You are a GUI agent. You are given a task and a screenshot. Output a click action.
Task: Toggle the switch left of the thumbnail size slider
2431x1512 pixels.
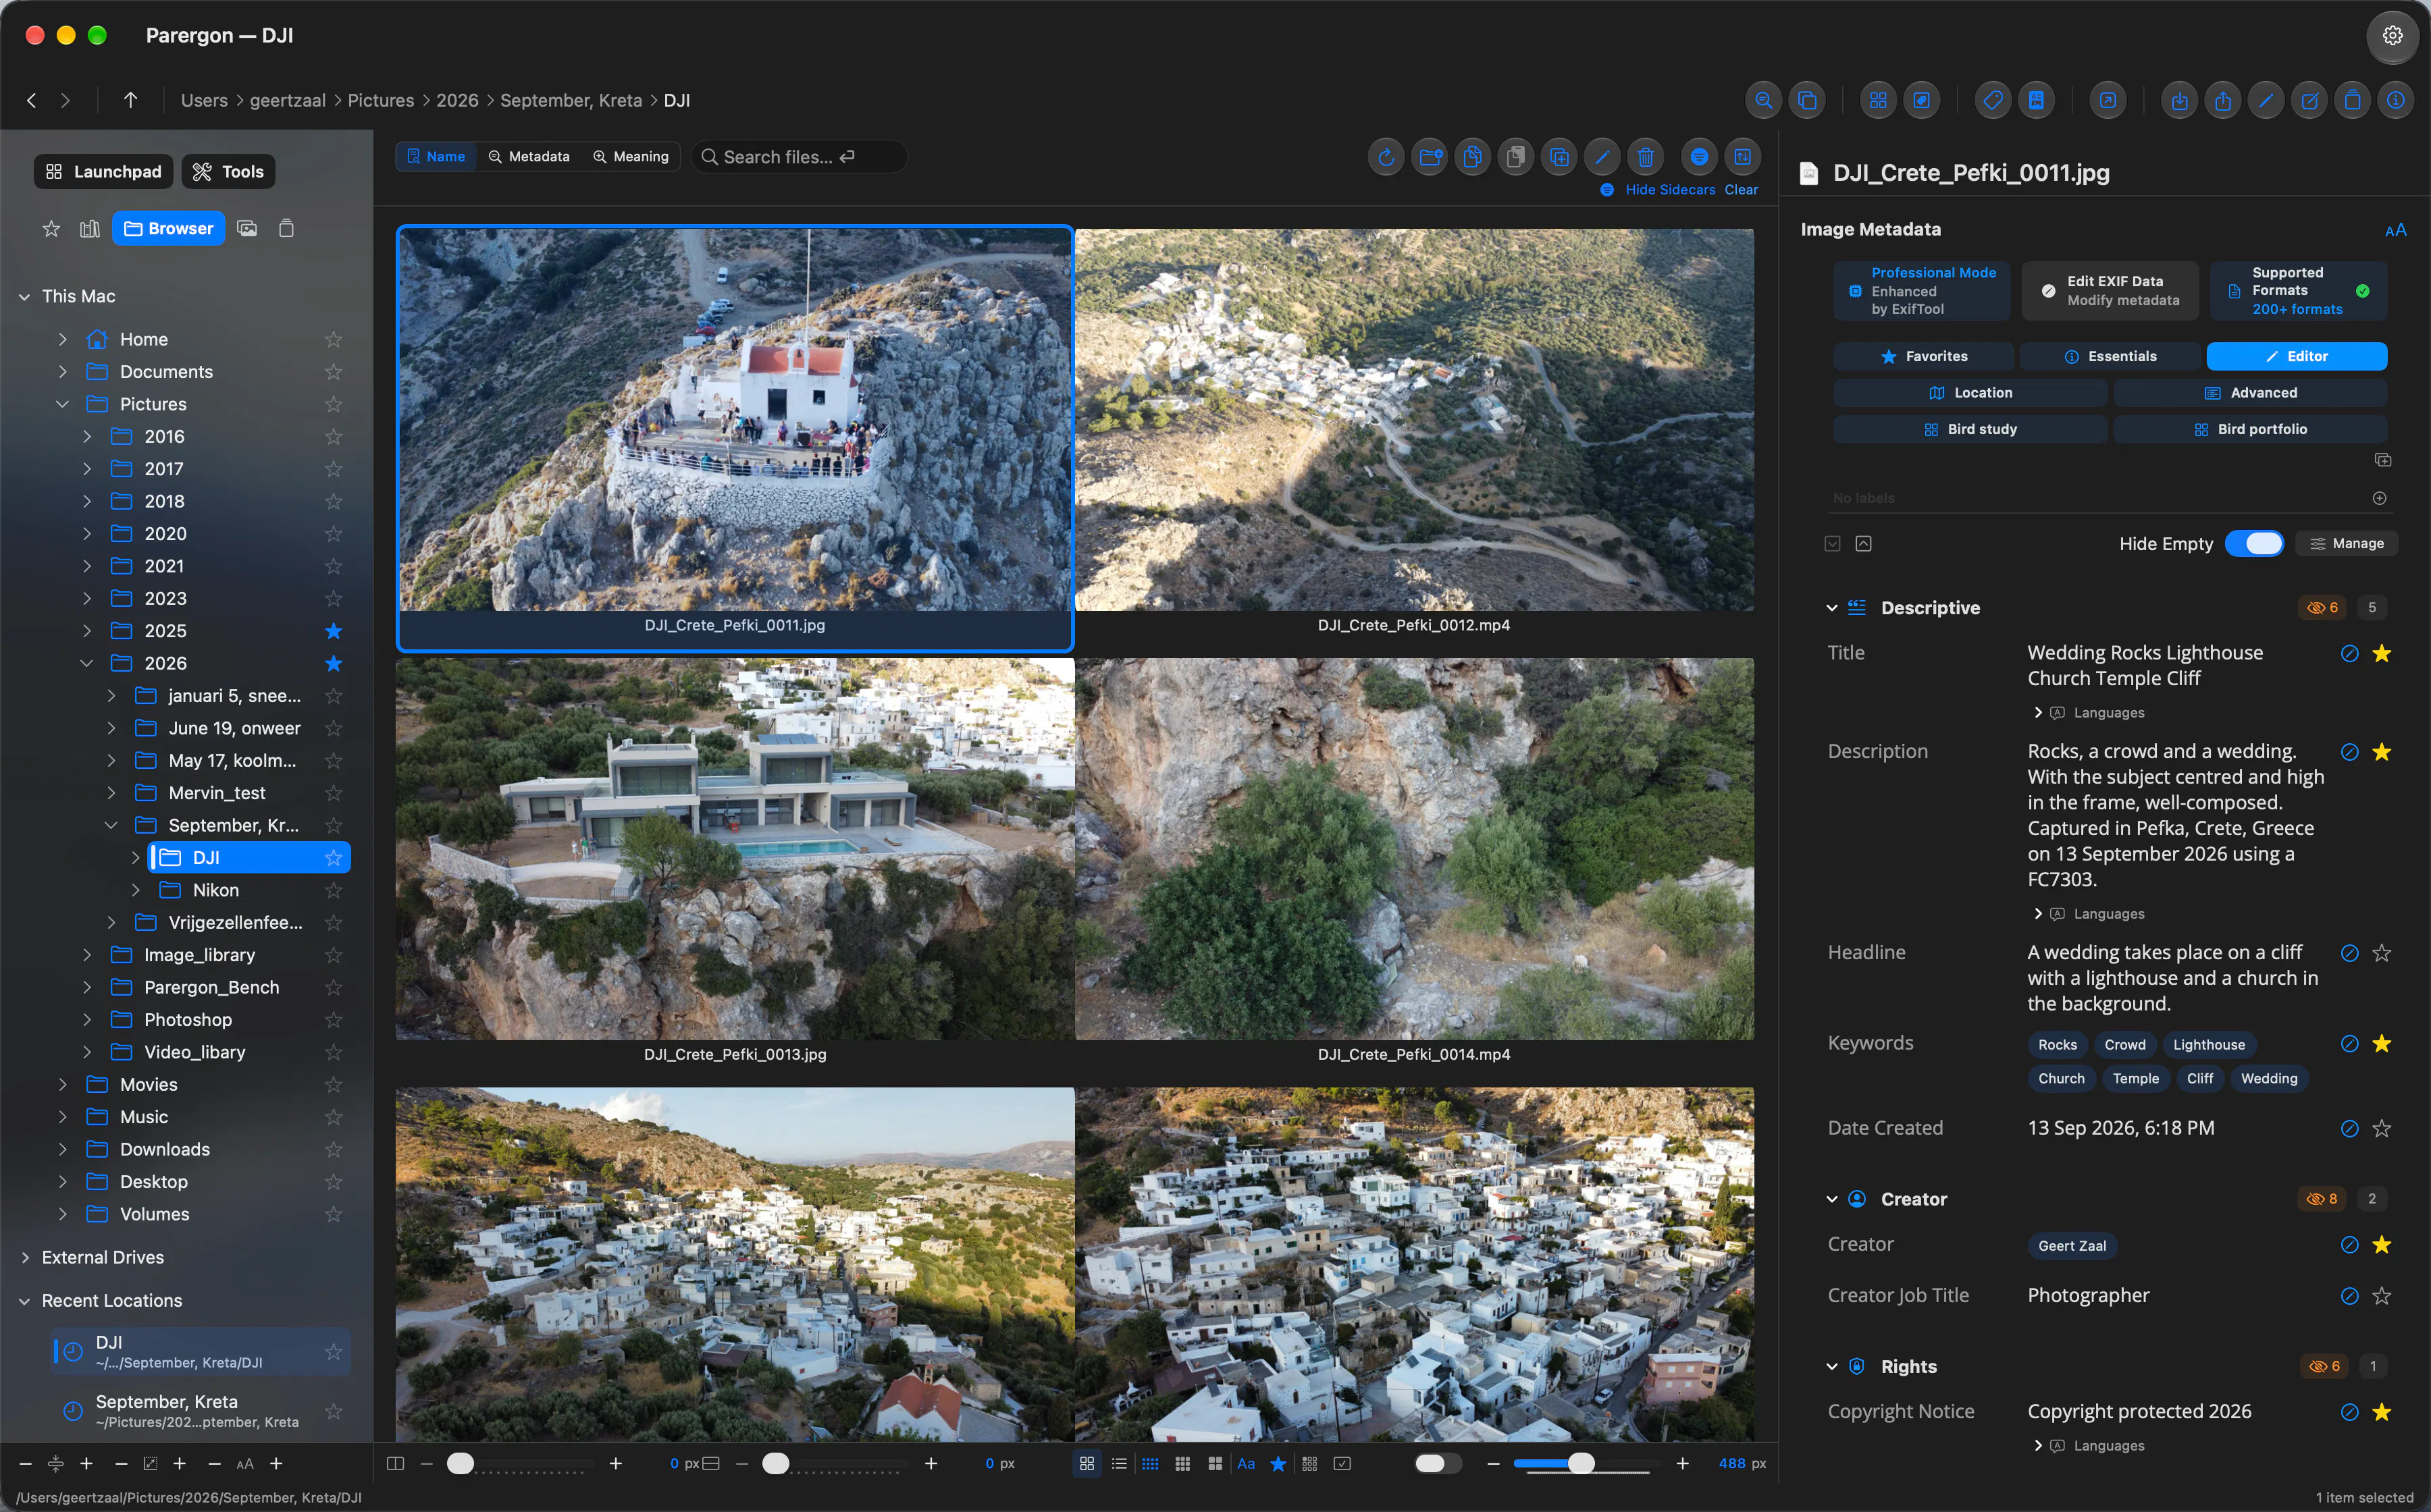[x=1438, y=1464]
